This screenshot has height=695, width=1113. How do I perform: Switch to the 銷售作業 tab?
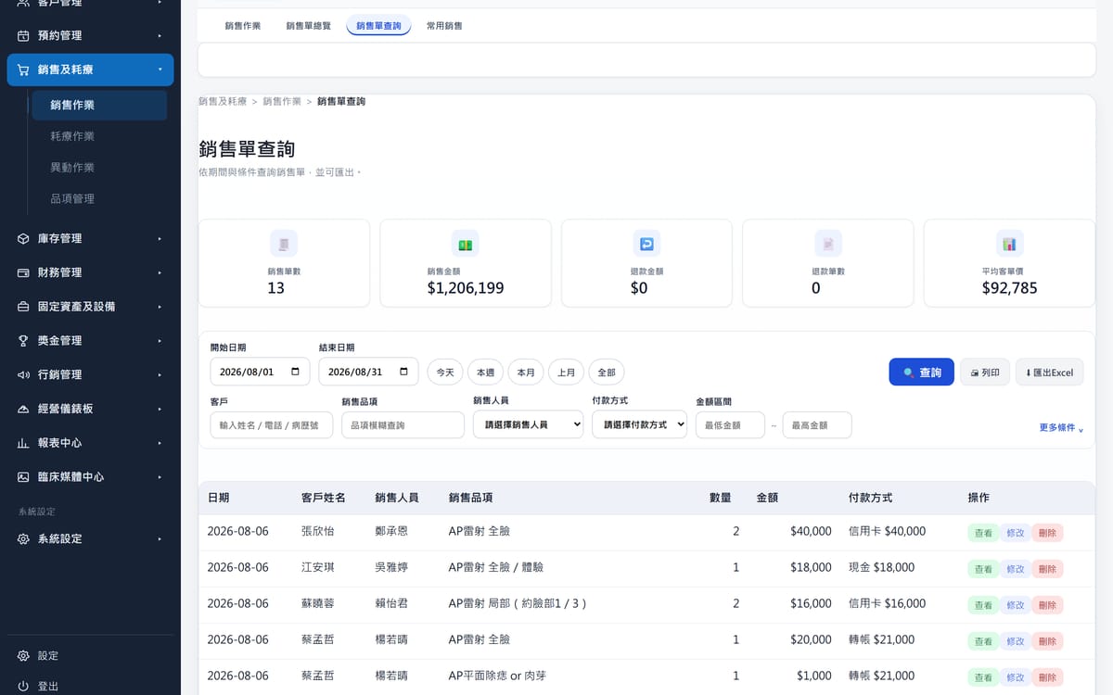coord(243,26)
